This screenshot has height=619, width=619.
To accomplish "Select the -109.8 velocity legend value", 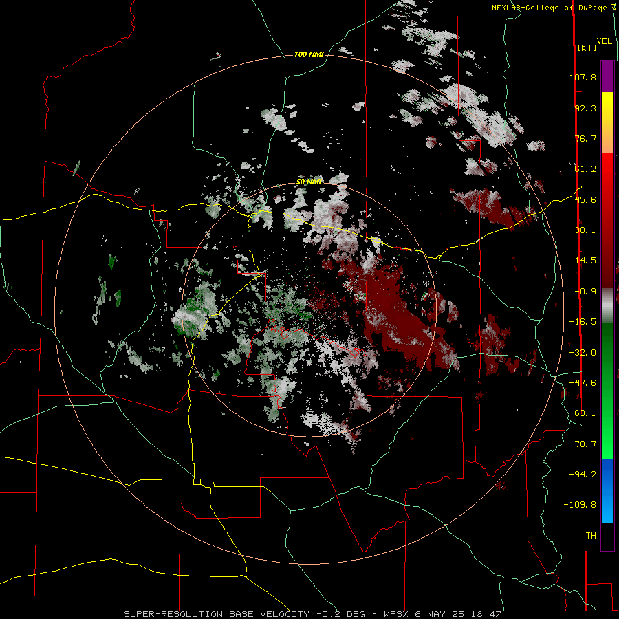I will click(580, 505).
